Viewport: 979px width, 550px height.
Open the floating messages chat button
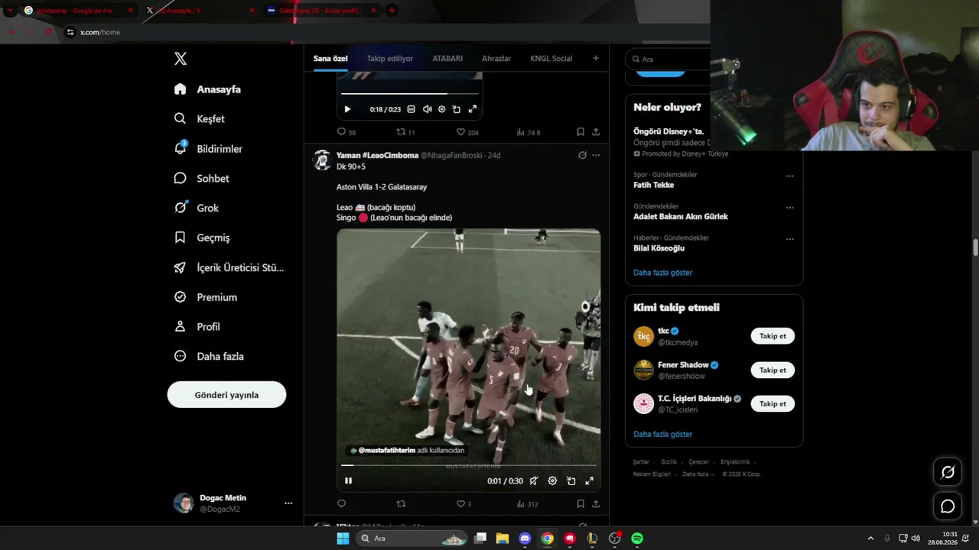(x=948, y=506)
